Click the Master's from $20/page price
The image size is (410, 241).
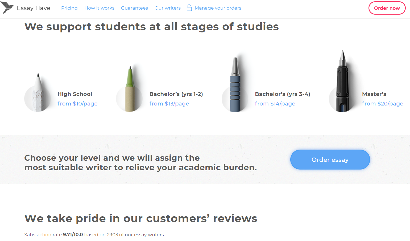click(x=383, y=104)
